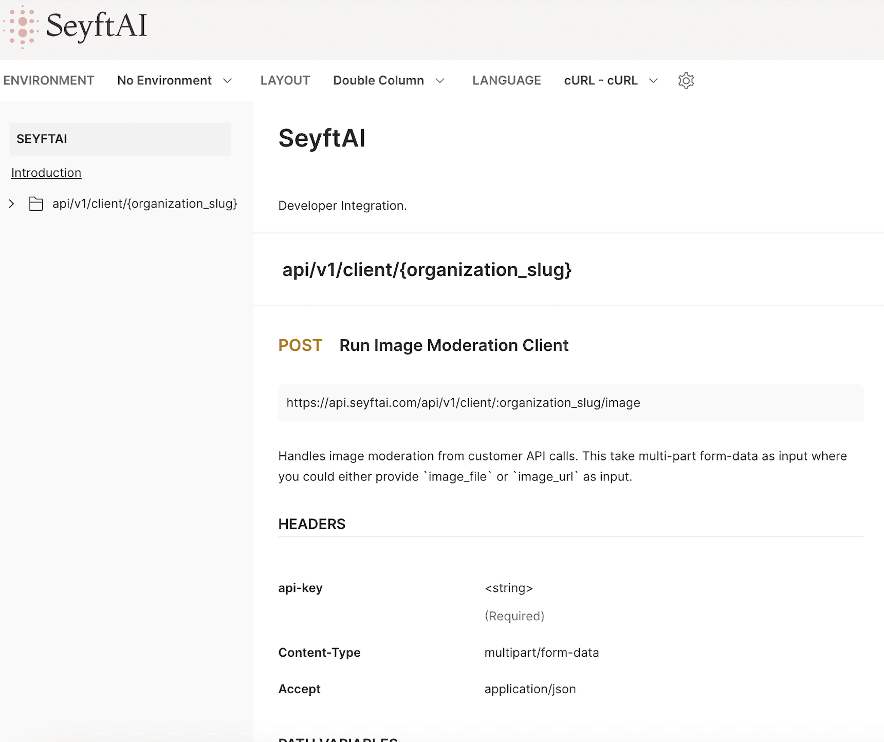
Task: Click the arrow icon before the folder item
Action: [11, 203]
